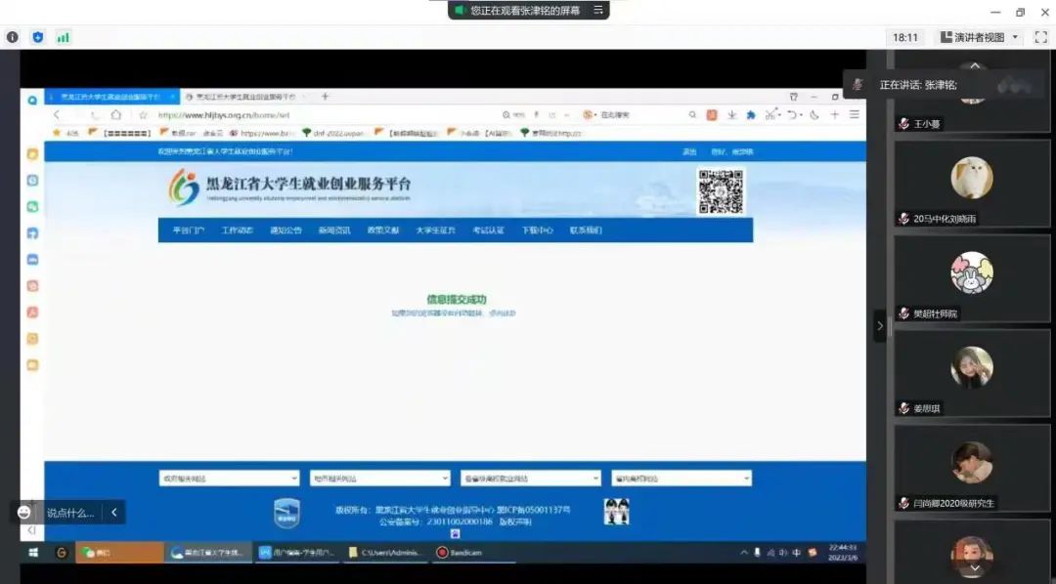The image size is (1056, 584).
Task: Open the WeChat taskbar item
Action: coord(120,553)
